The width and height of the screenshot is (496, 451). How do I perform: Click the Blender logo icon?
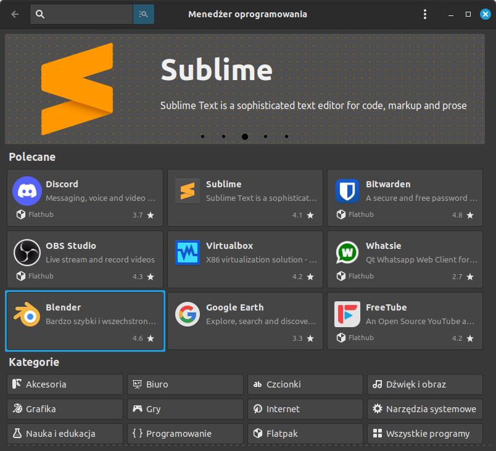click(x=27, y=314)
